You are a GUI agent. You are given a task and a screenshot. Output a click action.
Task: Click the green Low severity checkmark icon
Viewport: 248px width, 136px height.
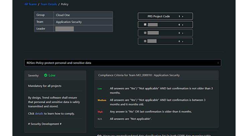pyautogui.click(x=46, y=75)
